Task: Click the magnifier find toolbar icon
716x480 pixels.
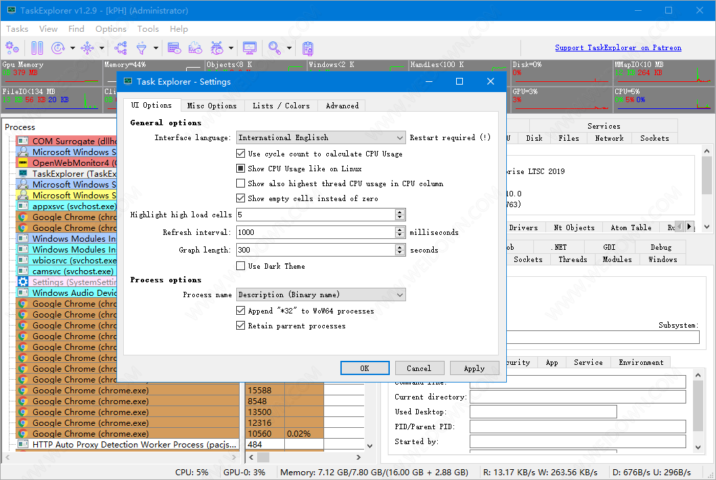Action: pyautogui.click(x=275, y=47)
